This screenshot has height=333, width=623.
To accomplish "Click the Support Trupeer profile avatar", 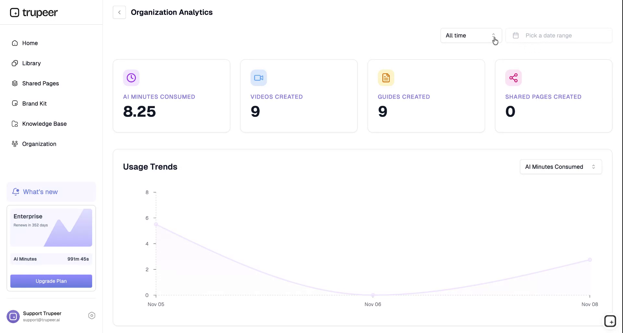I will tap(13, 316).
